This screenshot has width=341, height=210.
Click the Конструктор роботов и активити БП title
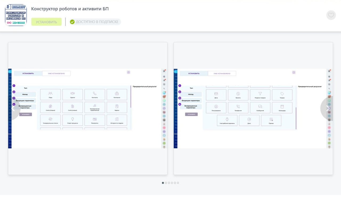70,9
